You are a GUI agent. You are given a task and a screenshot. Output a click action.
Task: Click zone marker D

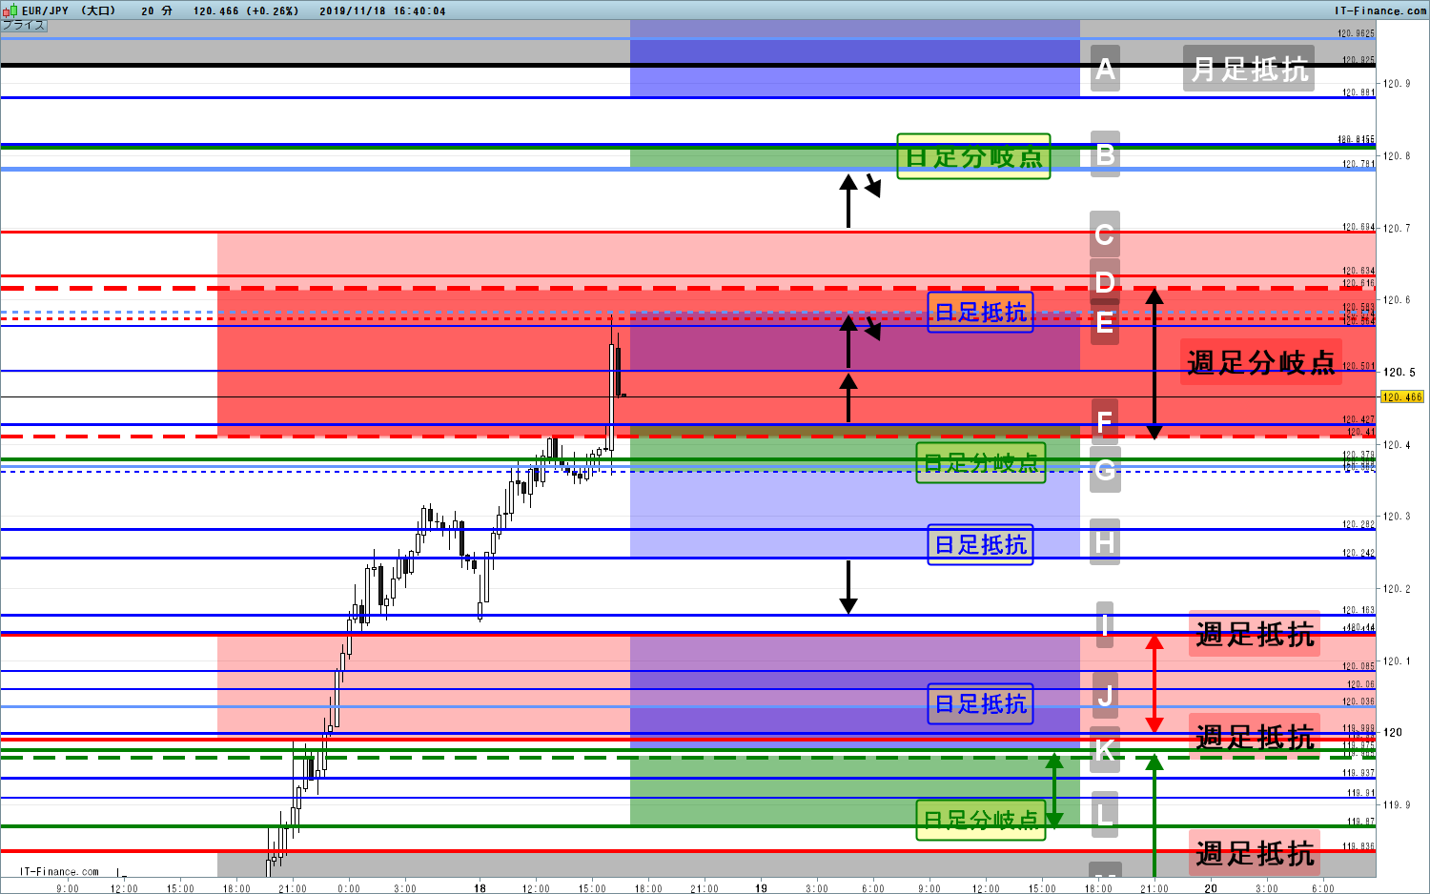(1105, 281)
